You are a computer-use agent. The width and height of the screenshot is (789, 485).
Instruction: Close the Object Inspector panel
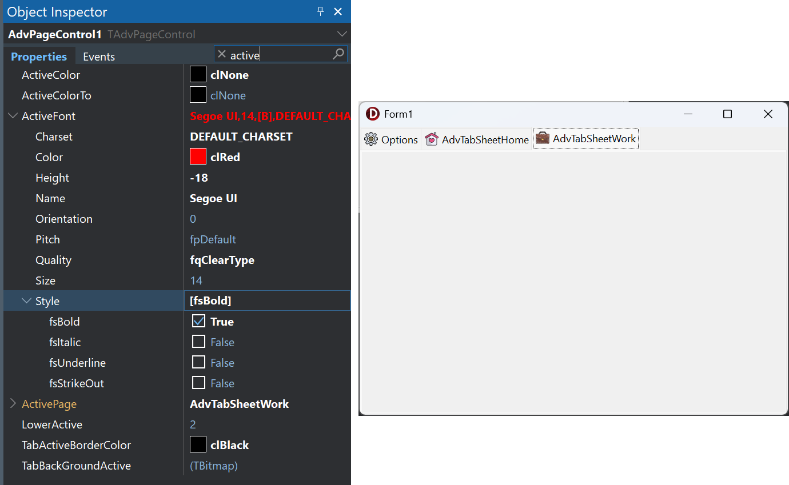click(x=338, y=11)
